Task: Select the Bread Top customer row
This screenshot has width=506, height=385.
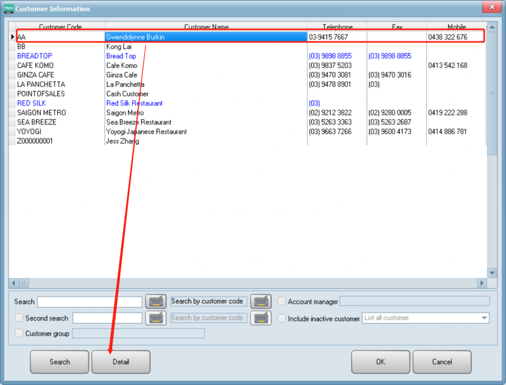Action: coord(121,56)
